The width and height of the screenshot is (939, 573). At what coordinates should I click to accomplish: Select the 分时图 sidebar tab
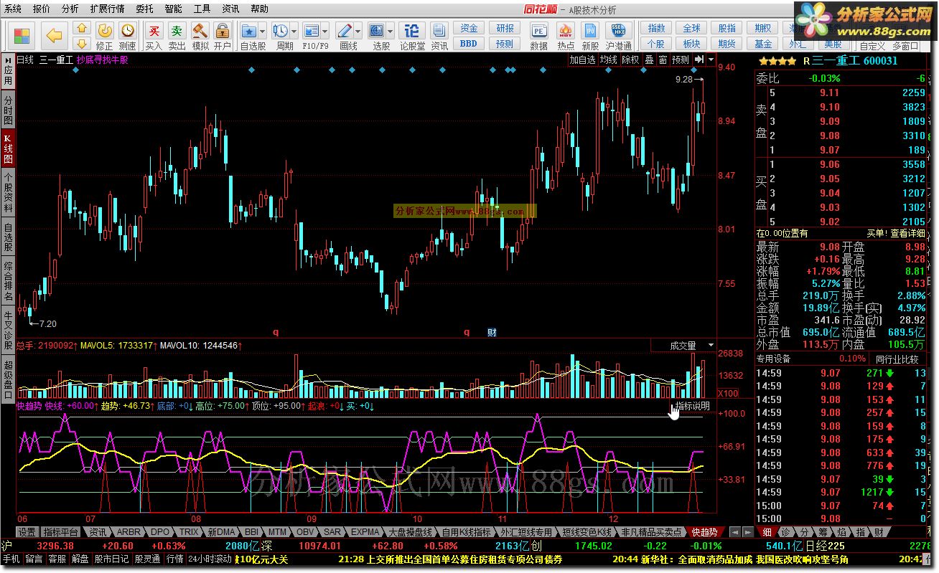pos(8,109)
